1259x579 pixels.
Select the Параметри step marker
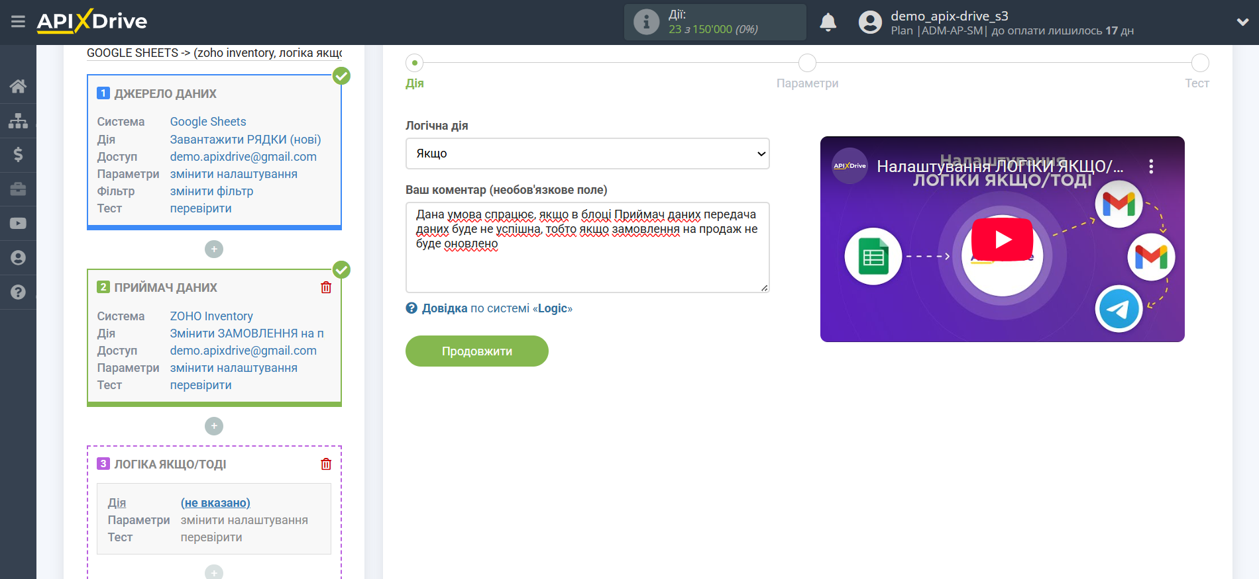click(807, 64)
